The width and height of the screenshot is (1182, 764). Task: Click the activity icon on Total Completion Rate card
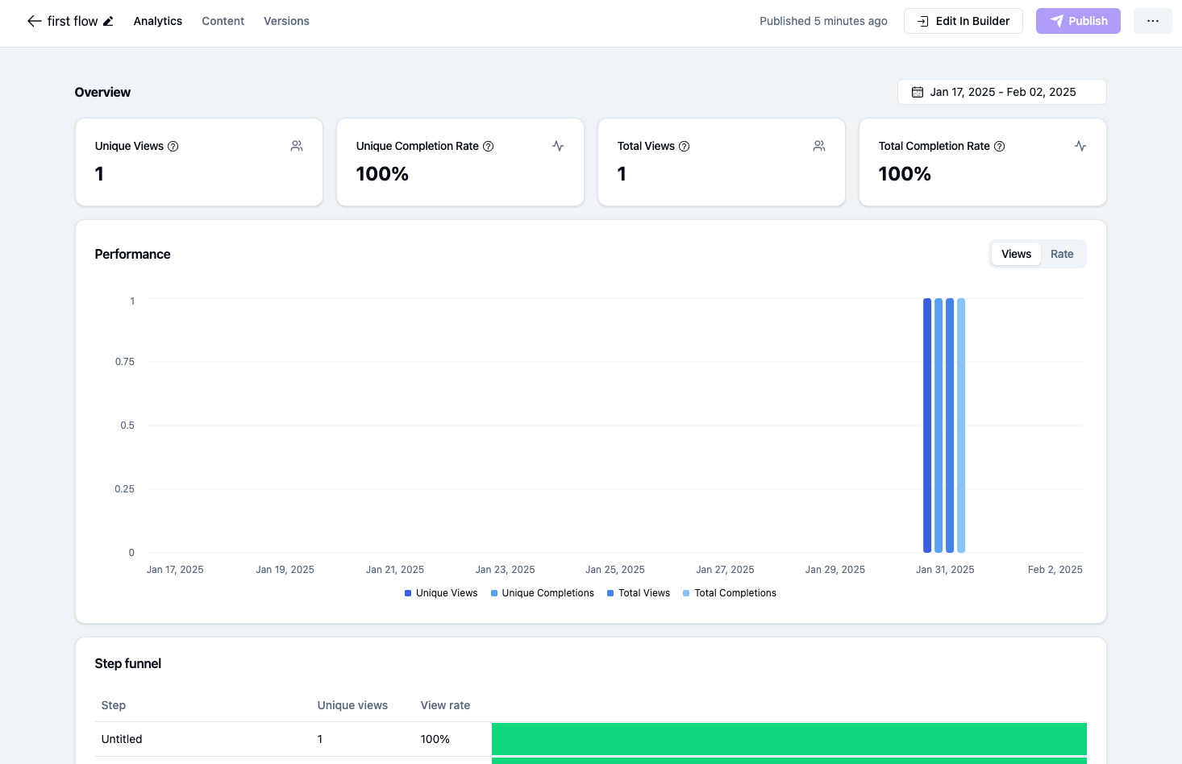pyautogui.click(x=1080, y=146)
